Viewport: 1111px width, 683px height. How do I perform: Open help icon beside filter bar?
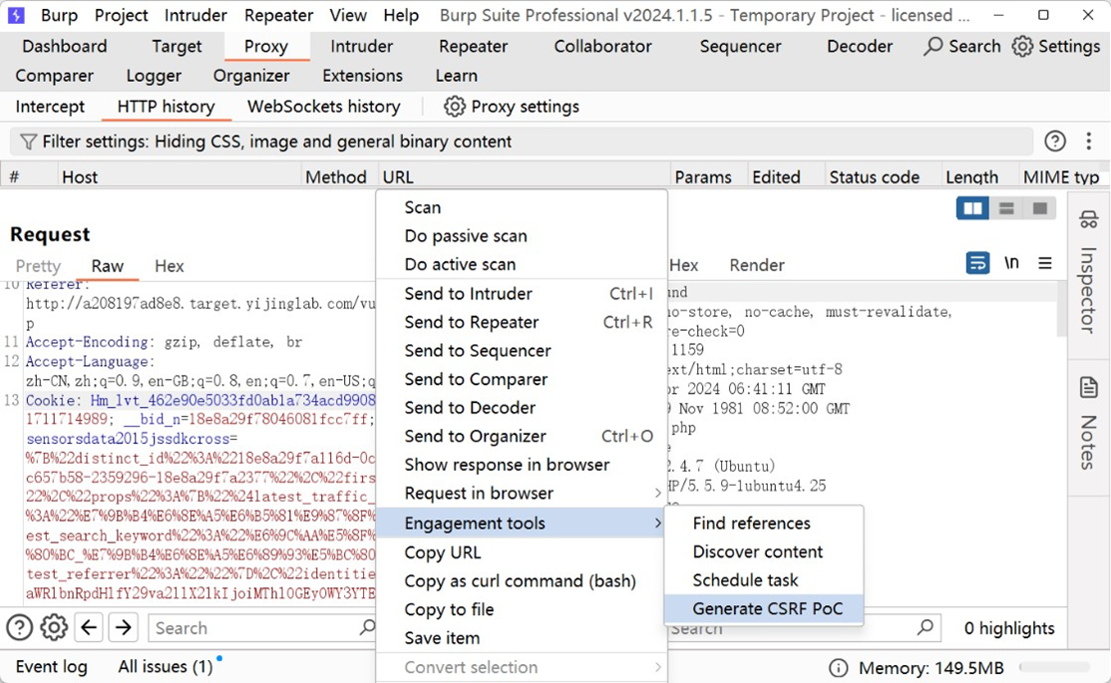click(1055, 141)
